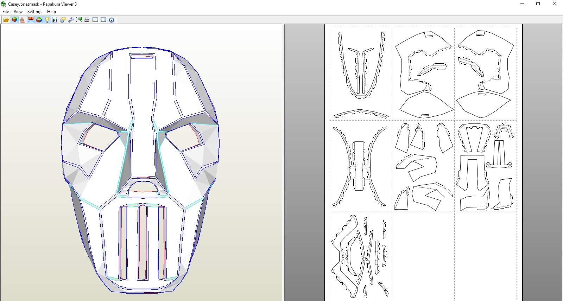Open the blue information icon
Image resolution: width=563 pixels, height=301 pixels.
click(112, 20)
